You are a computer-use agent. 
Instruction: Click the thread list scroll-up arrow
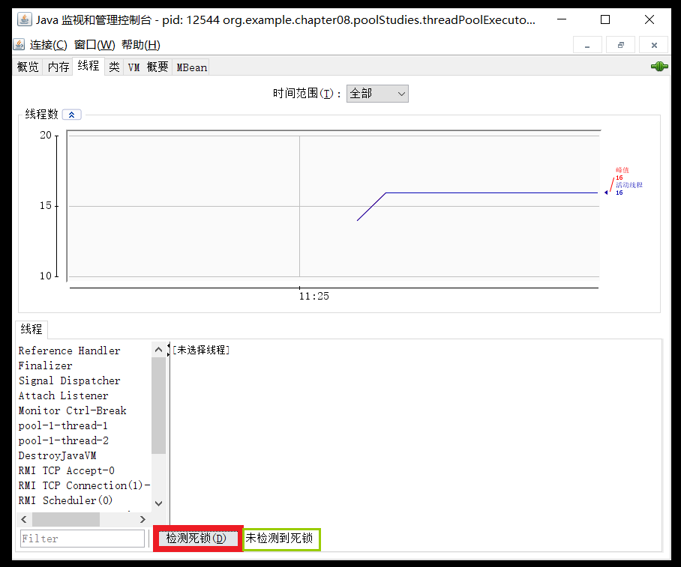click(x=158, y=349)
